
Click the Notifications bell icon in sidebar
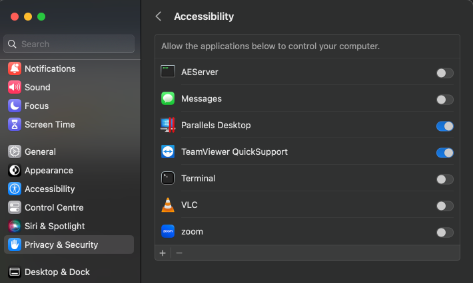[15, 68]
